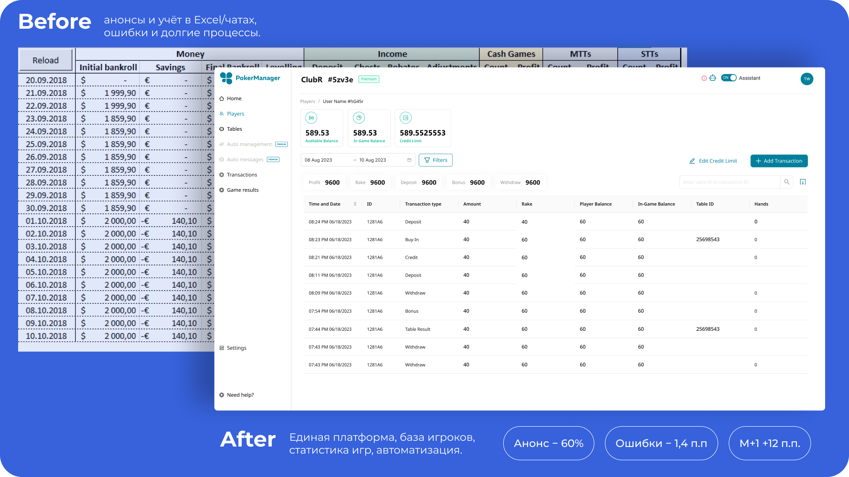The width and height of the screenshot is (849, 477).
Task: Click Players breadcrumb link
Action: pyautogui.click(x=307, y=102)
